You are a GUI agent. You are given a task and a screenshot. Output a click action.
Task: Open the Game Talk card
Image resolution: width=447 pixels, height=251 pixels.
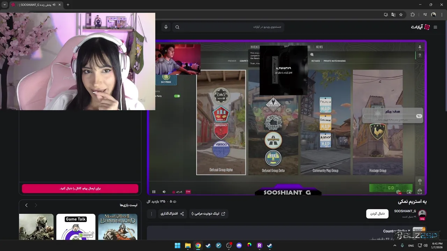[x=76, y=227]
